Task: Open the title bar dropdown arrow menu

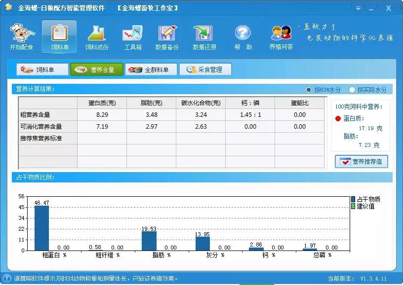Action: click(358, 8)
